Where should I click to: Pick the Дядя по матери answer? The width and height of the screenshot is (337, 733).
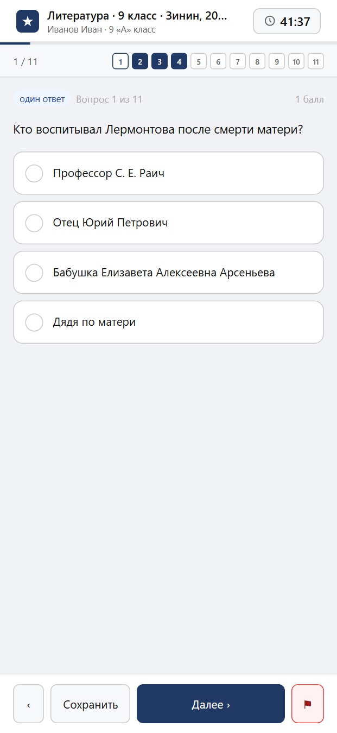coord(168,322)
